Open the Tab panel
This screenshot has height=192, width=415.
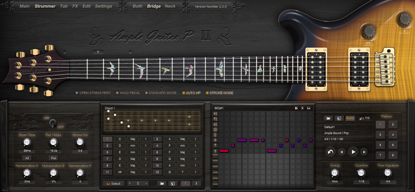64,6
